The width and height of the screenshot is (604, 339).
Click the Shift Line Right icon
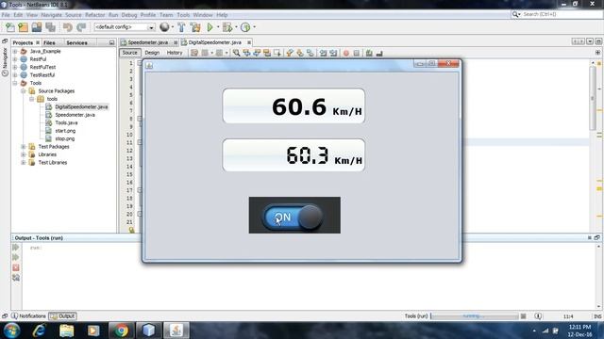333,53
